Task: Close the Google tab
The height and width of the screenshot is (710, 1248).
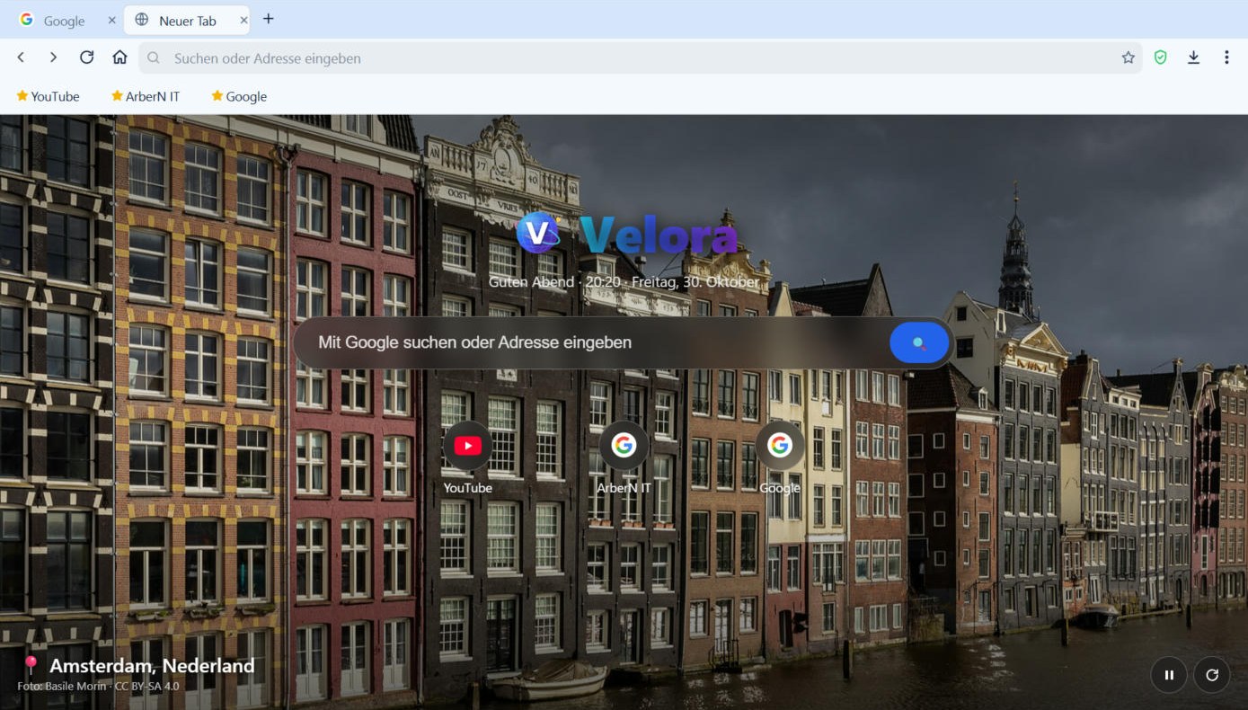Action: pyautogui.click(x=111, y=20)
